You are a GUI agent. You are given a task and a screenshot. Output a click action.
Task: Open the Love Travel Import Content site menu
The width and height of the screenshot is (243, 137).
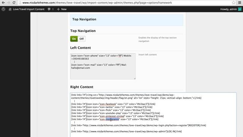coord(29,9)
